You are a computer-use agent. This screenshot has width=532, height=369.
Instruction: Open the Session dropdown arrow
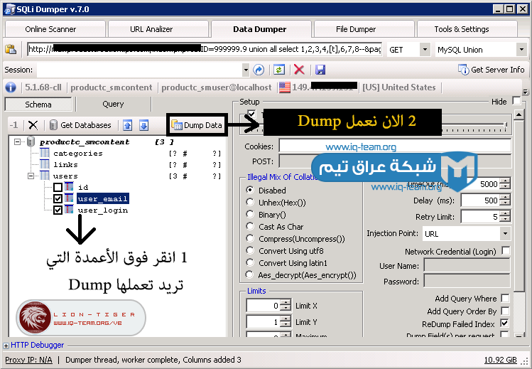point(246,70)
